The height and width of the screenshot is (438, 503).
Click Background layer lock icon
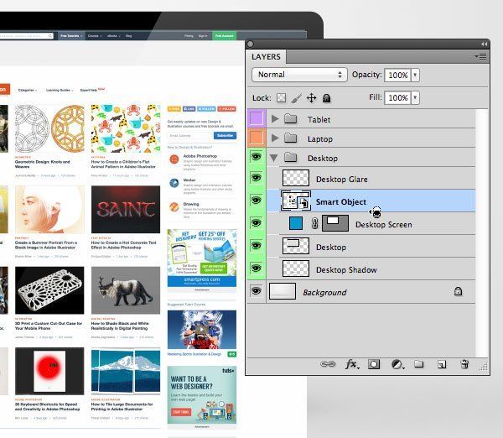[458, 291]
